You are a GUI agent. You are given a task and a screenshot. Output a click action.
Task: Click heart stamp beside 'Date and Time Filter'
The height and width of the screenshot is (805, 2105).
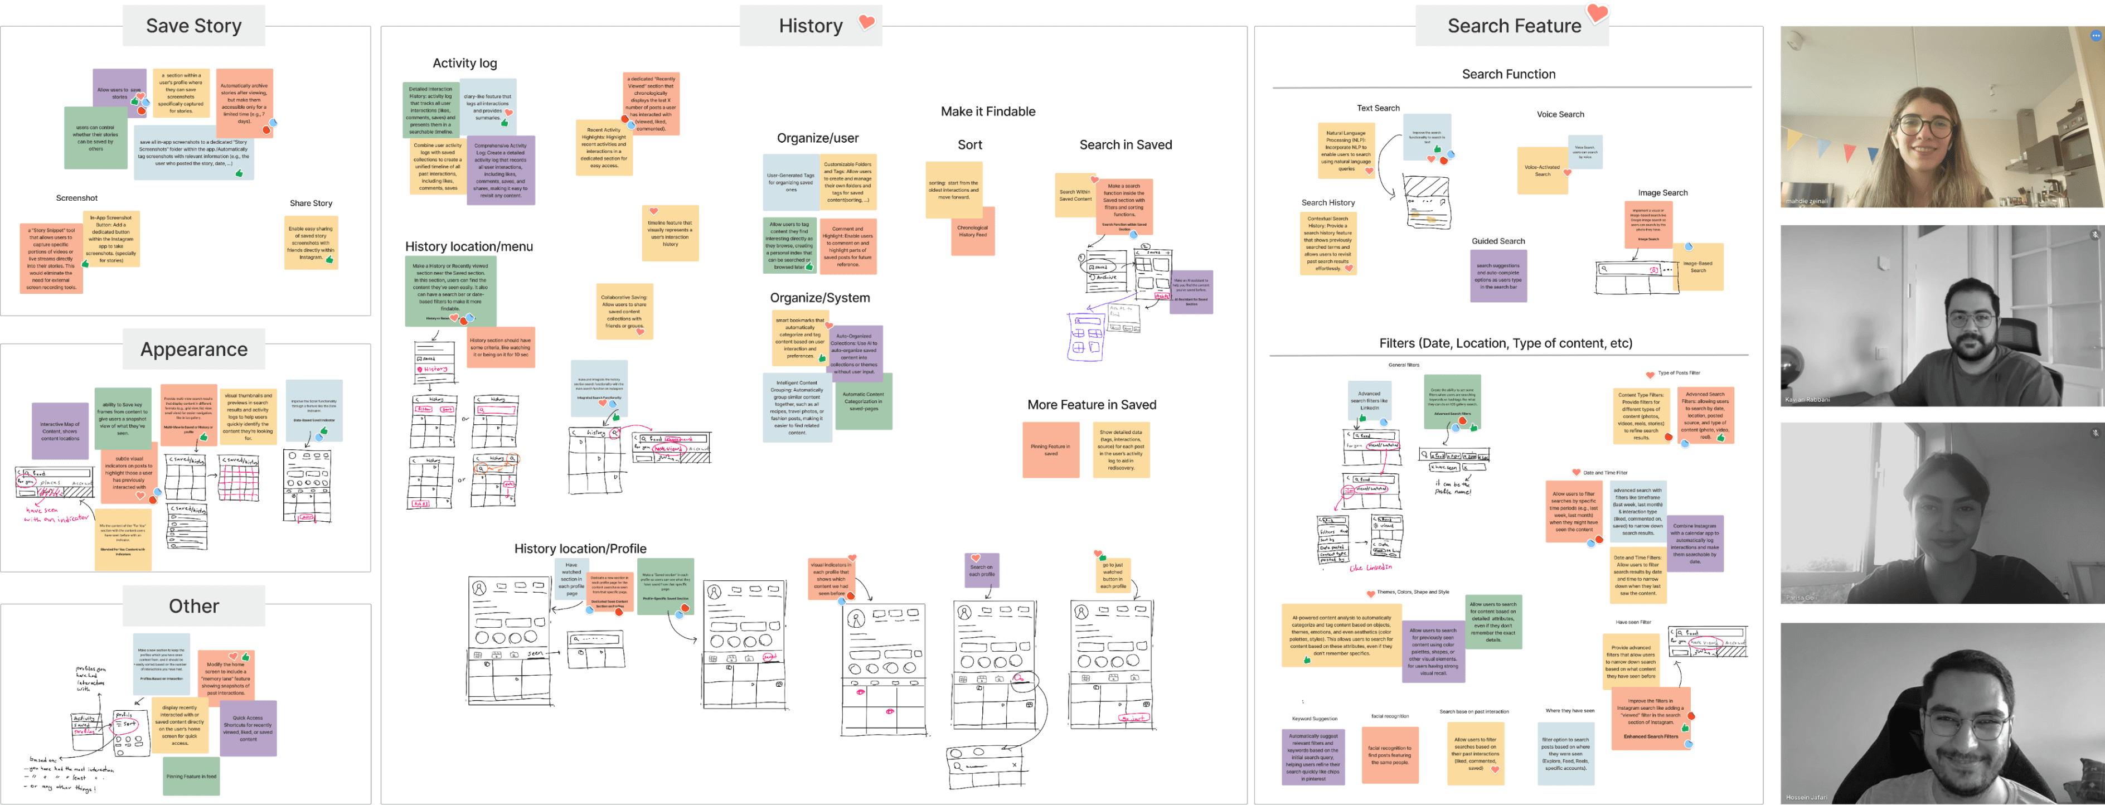tap(1577, 472)
